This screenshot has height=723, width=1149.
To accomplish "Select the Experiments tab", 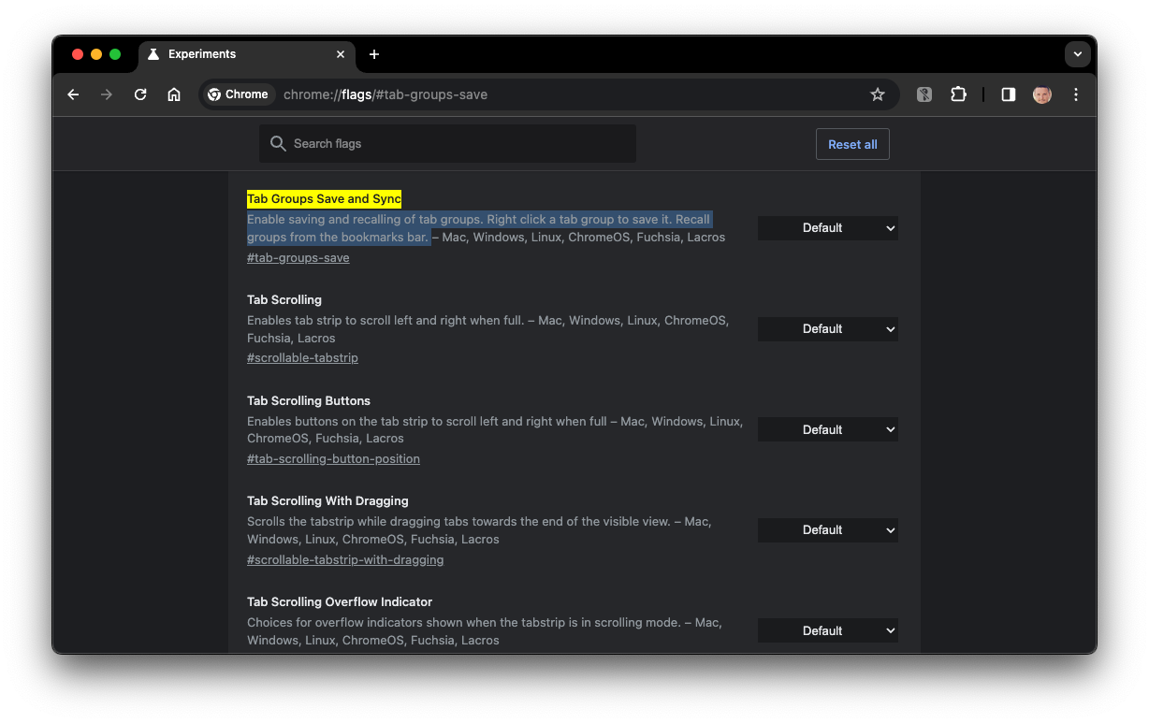I will click(x=247, y=54).
